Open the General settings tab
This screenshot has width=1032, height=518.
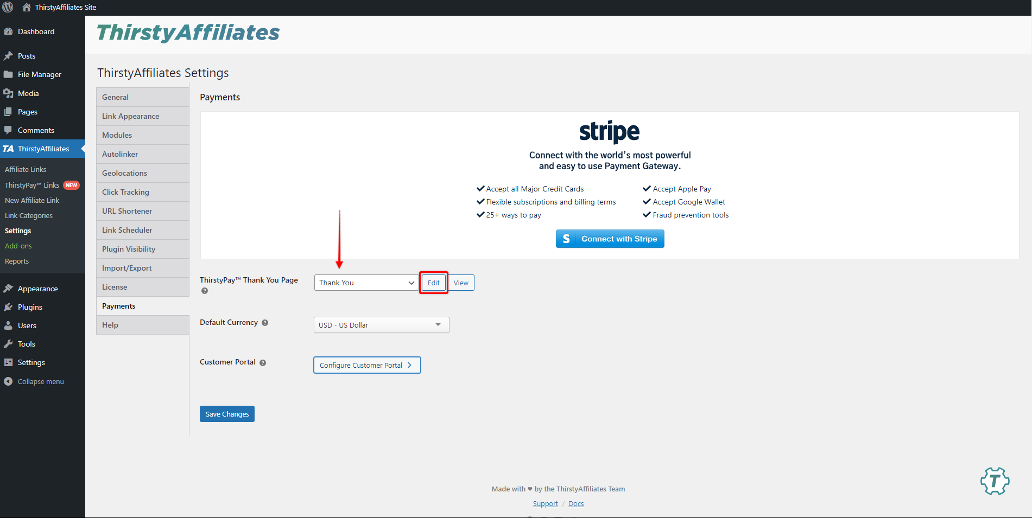coord(143,97)
